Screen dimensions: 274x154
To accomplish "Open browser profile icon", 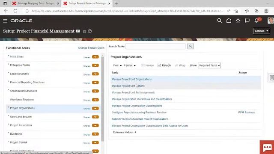I will 266,11.
